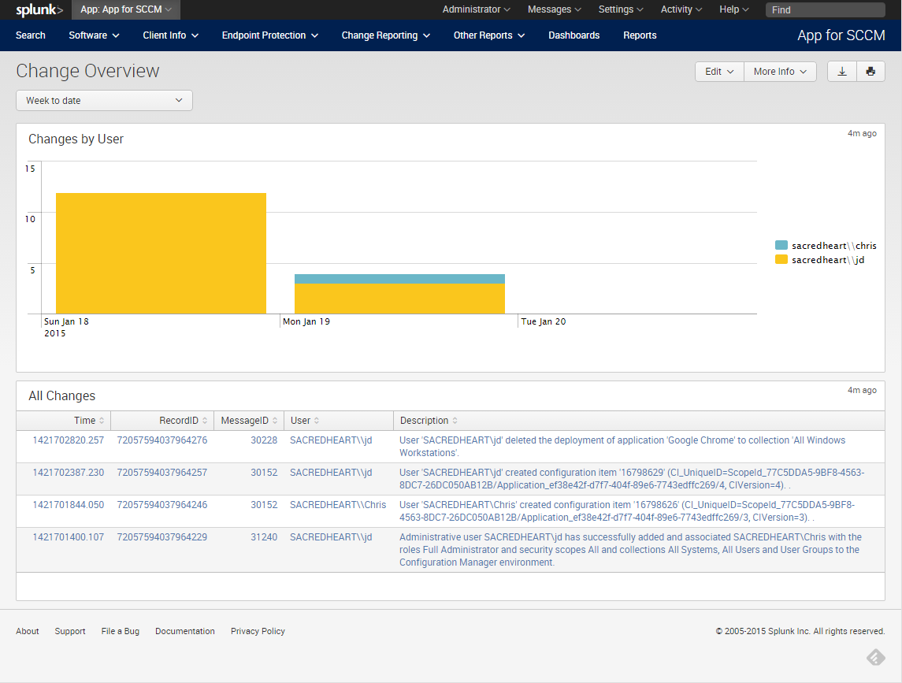Image resolution: width=902 pixels, height=683 pixels.
Task: Open the Week to date time picker
Action: click(x=104, y=101)
